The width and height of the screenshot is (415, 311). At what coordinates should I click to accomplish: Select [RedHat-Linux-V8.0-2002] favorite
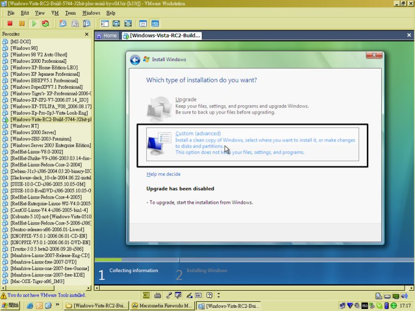(37, 152)
